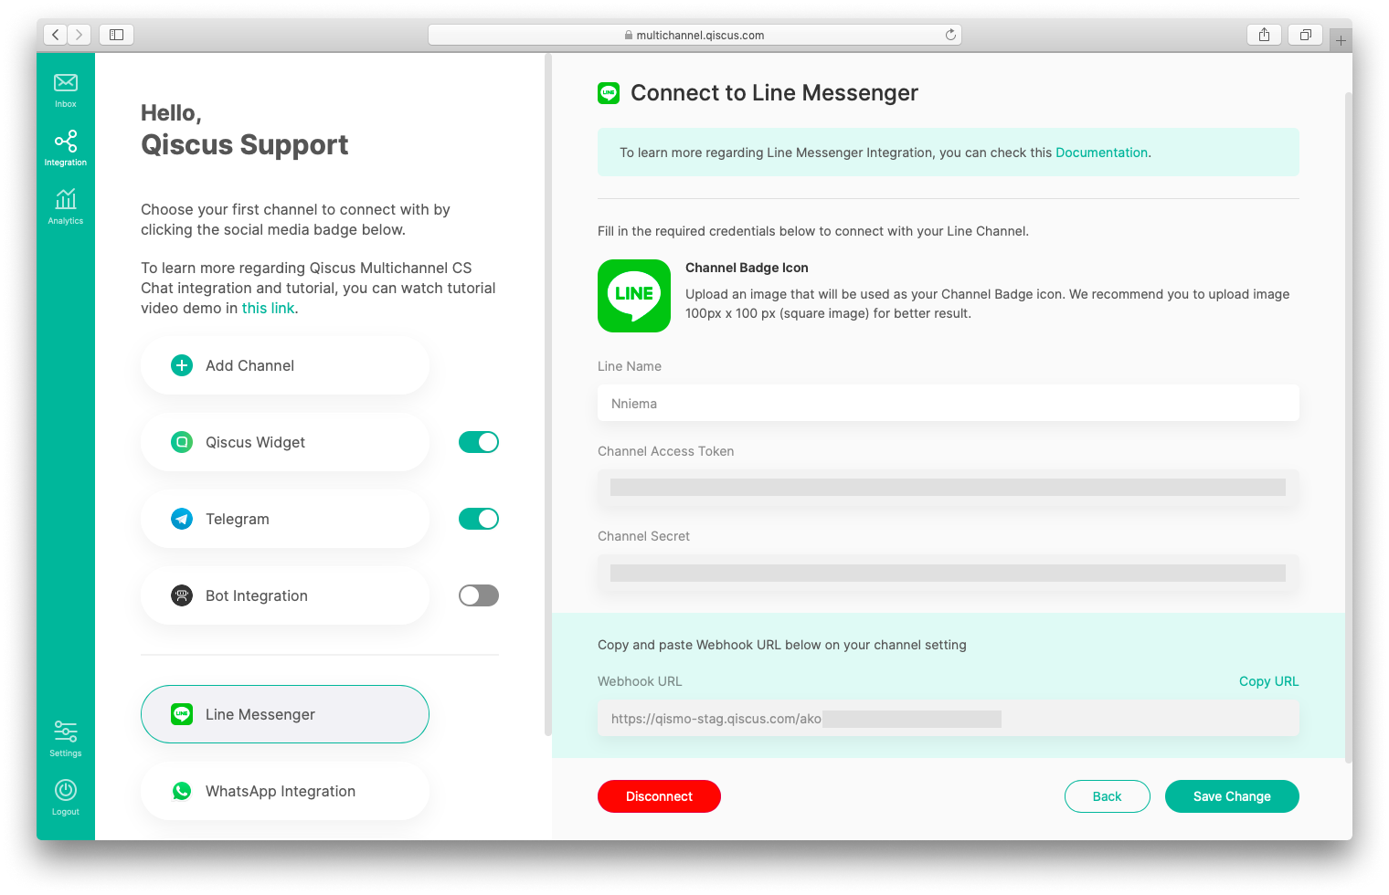
Task: Click the Logout power icon
Action: (x=66, y=790)
